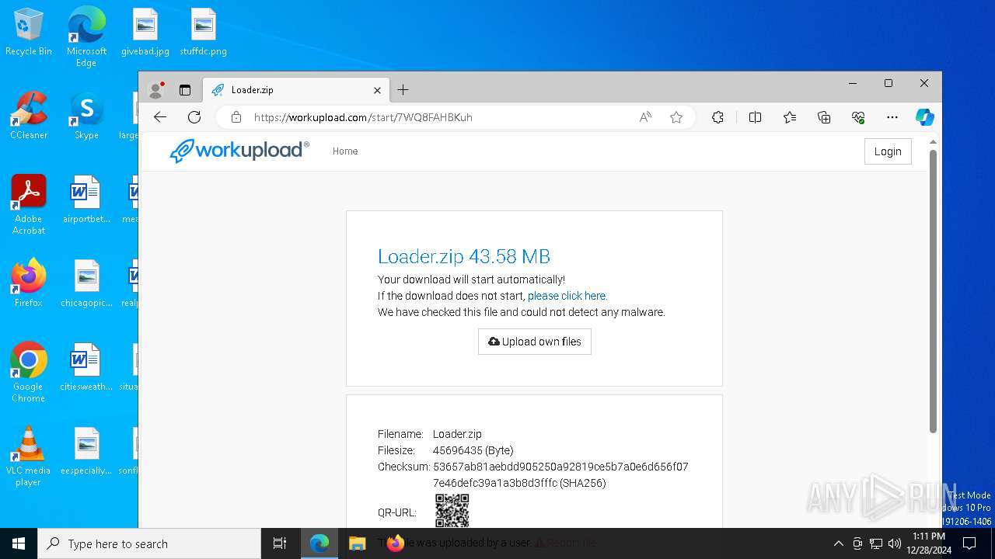Open CCleaner desktop shortcut

point(29,116)
